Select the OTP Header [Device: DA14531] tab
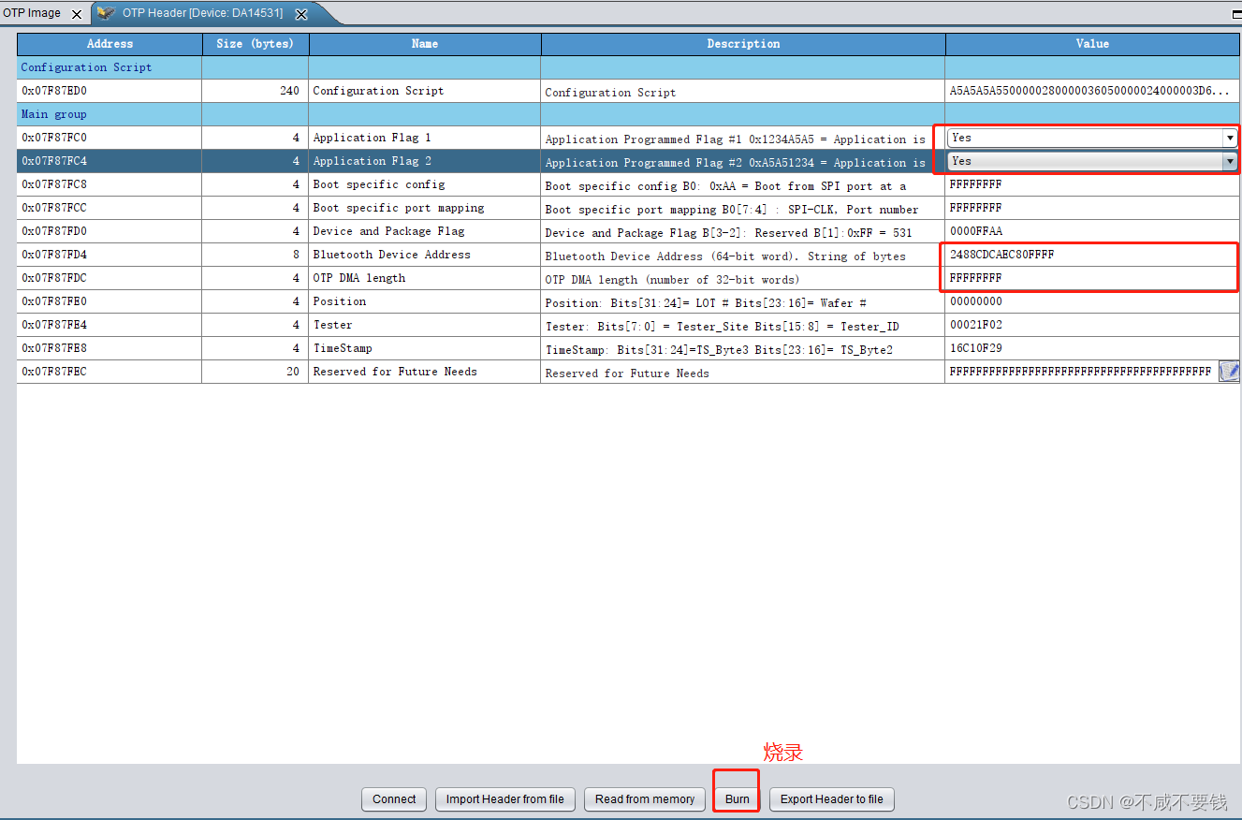The height and width of the screenshot is (820, 1242). 202,13
